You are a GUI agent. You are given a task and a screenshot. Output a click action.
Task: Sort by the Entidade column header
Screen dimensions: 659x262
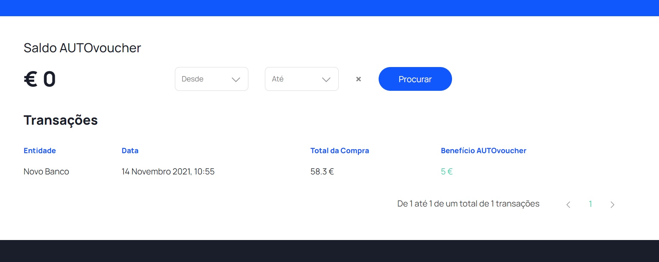(x=40, y=151)
